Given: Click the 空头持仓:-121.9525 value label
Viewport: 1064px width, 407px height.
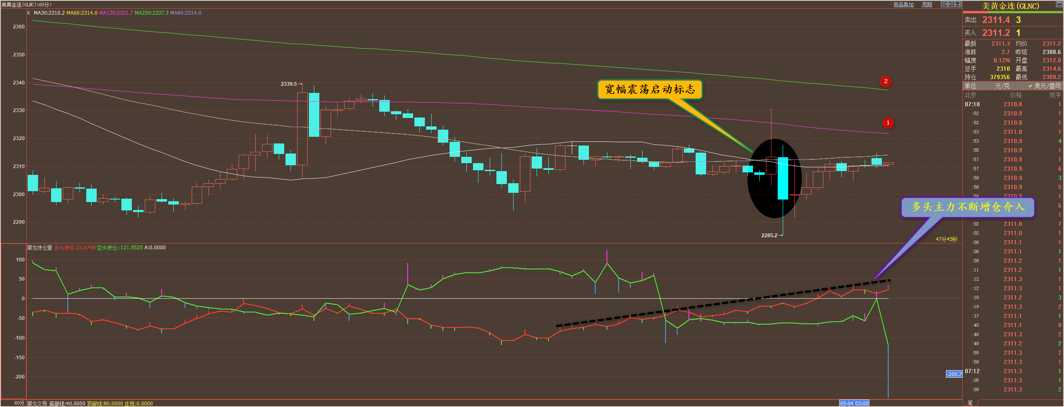Looking at the screenshot, I should [120, 248].
